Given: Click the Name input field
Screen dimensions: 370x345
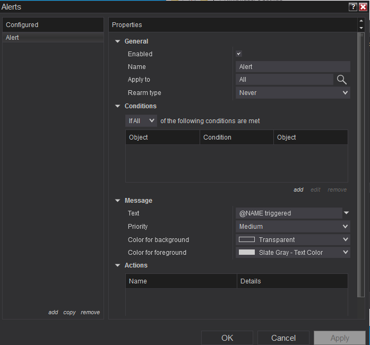Looking at the screenshot, I should pyautogui.click(x=292, y=67).
